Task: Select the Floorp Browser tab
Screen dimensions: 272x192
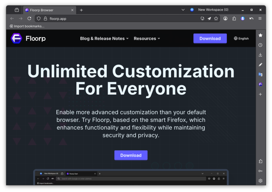Action: (x=50, y=10)
